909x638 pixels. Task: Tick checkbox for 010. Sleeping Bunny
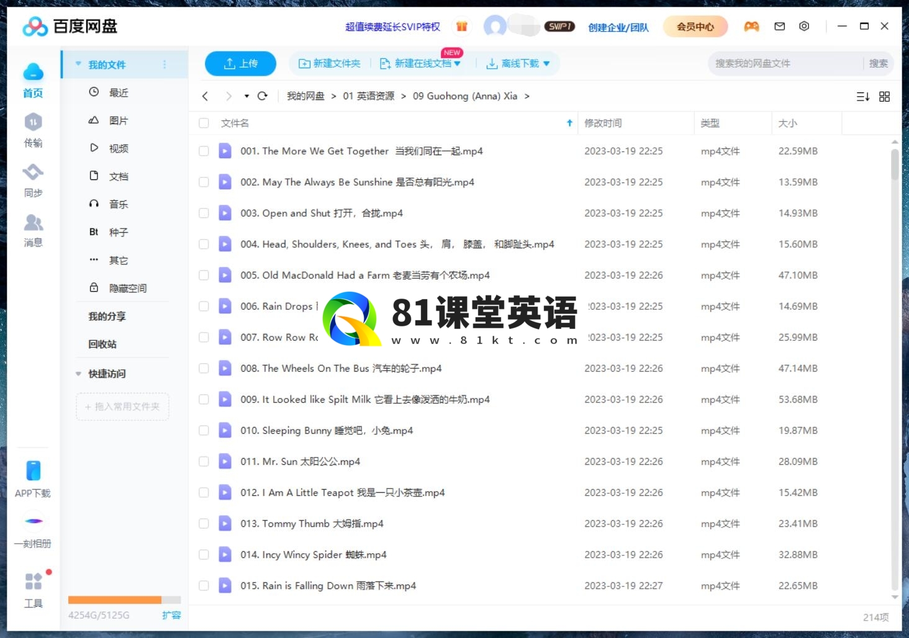click(x=204, y=430)
